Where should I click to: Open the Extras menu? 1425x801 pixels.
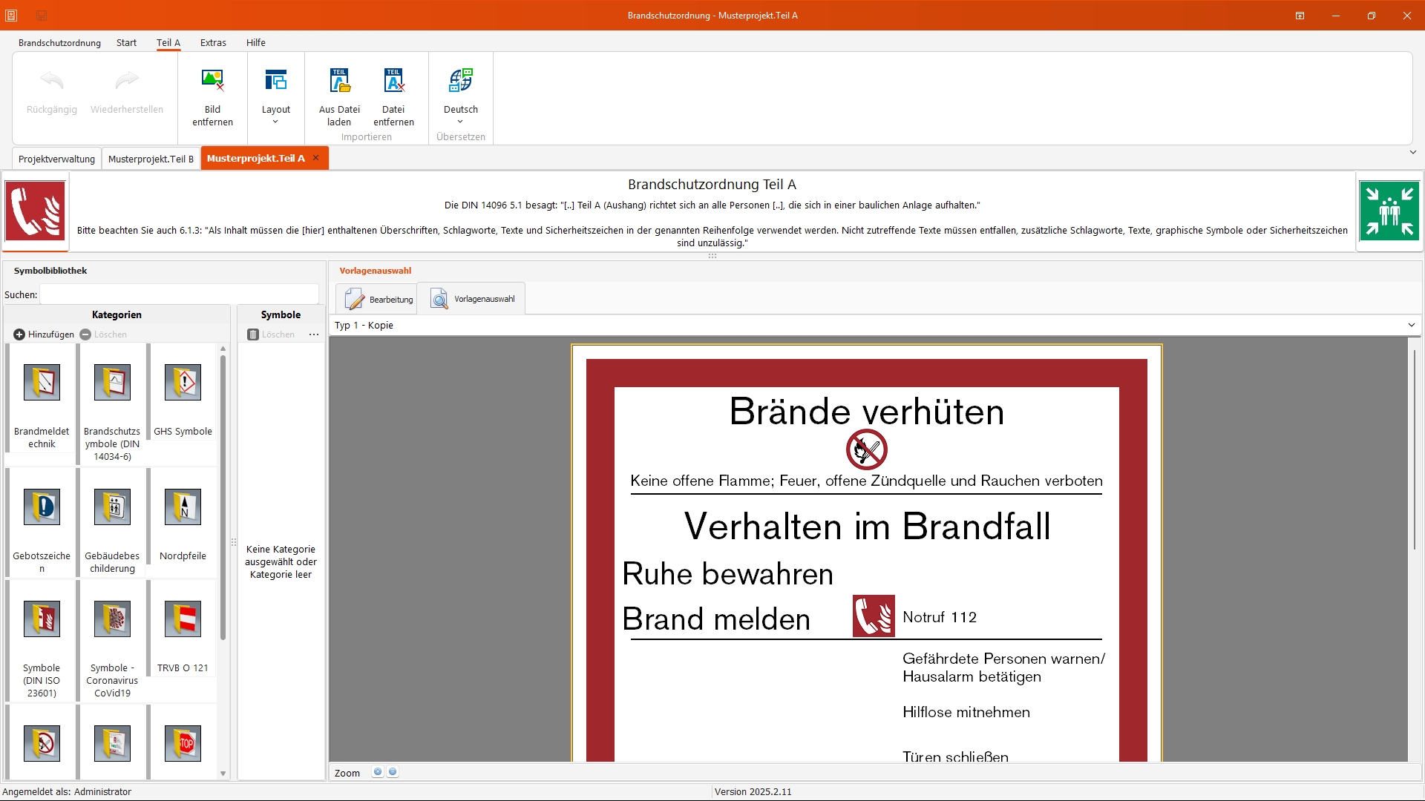[x=213, y=43]
